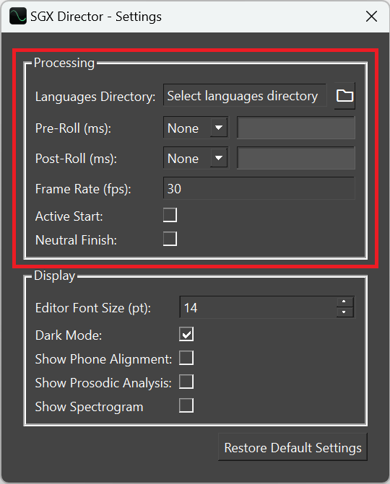Enable the Active Start checkbox
Screen dimensions: 390x484
point(170,215)
